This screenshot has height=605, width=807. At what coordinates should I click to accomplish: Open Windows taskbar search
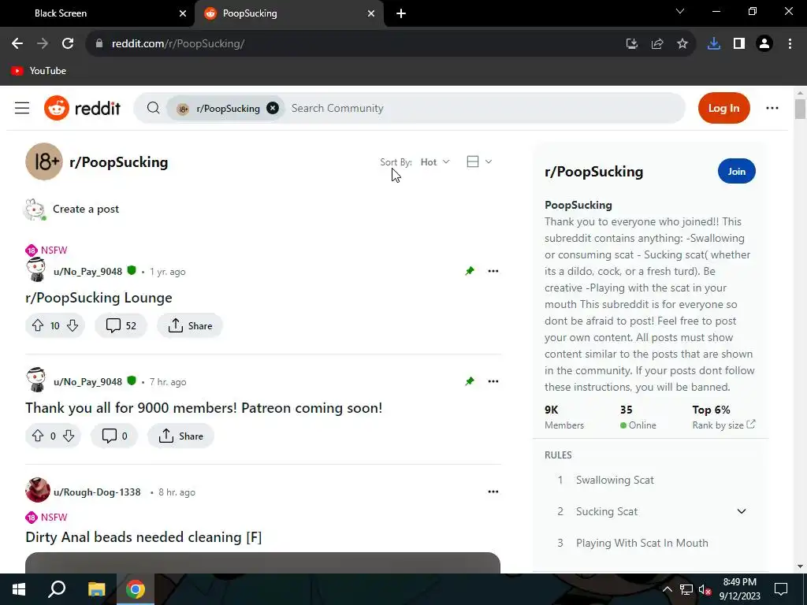pos(57,589)
